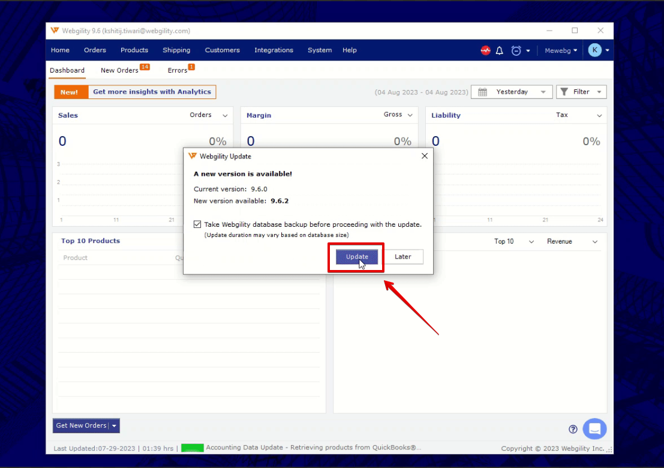Click the Update button
This screenshot has width=664, height=468.
click(x=356, y=257)
